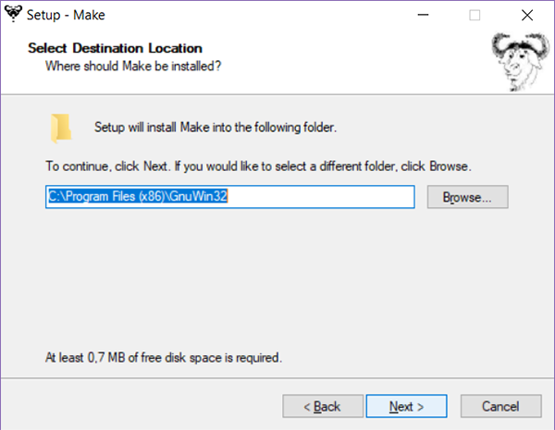The image size is (555, 430).
Task: Proceed by pressing Next >
Action: 406,406
